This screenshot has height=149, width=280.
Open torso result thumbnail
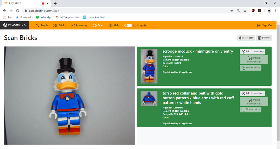coord(149,98)
